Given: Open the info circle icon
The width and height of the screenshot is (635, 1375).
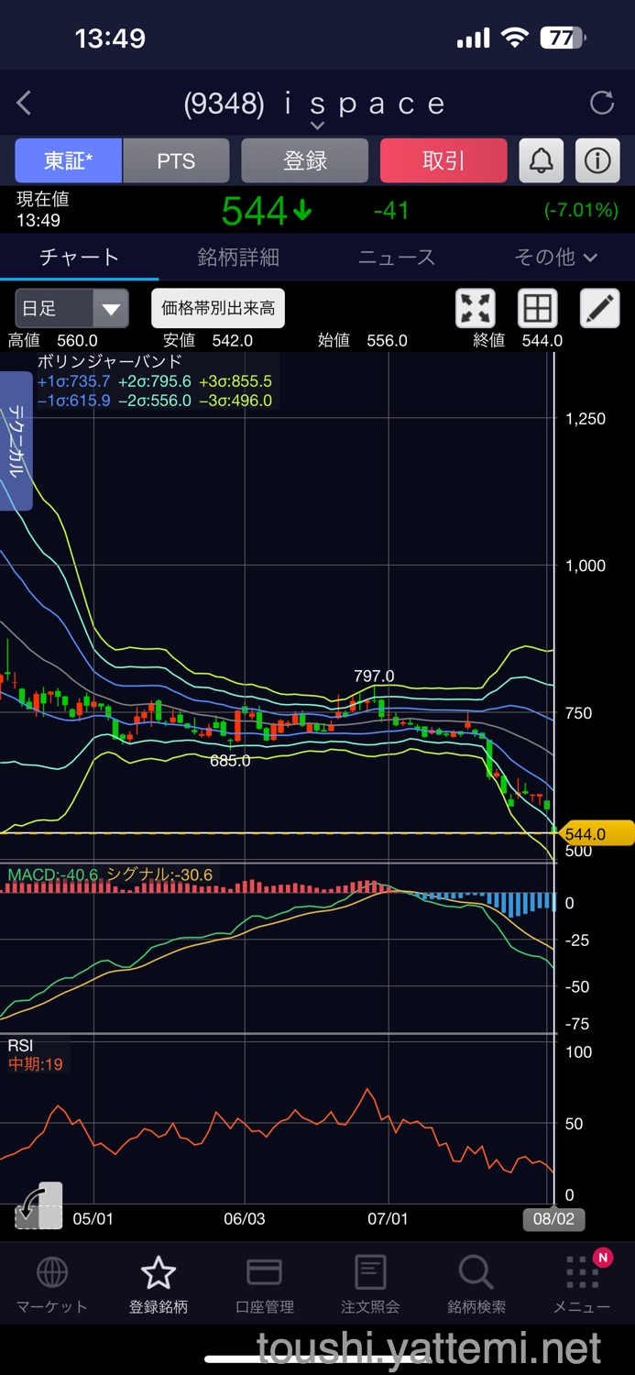Looking at the screenshot, I should click(x=597, y=161).
